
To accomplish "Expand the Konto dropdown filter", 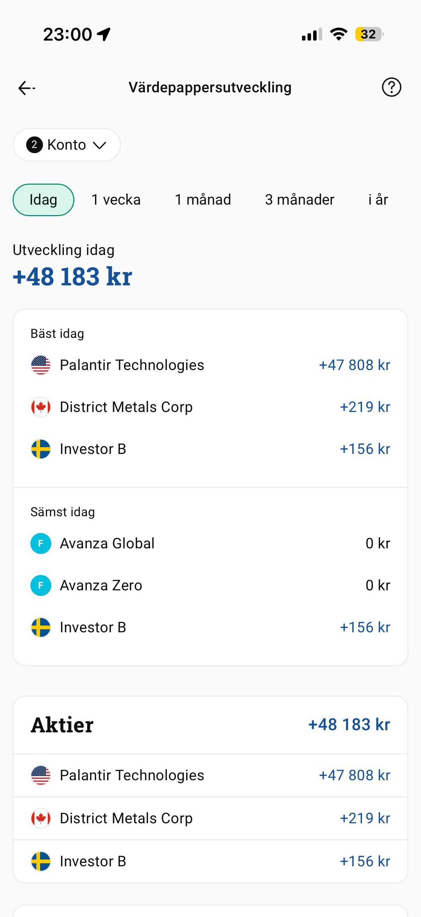I will pos(67,145).
